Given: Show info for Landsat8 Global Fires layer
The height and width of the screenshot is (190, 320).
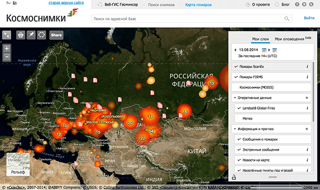Looking at the screenshot, I should 307,108.
